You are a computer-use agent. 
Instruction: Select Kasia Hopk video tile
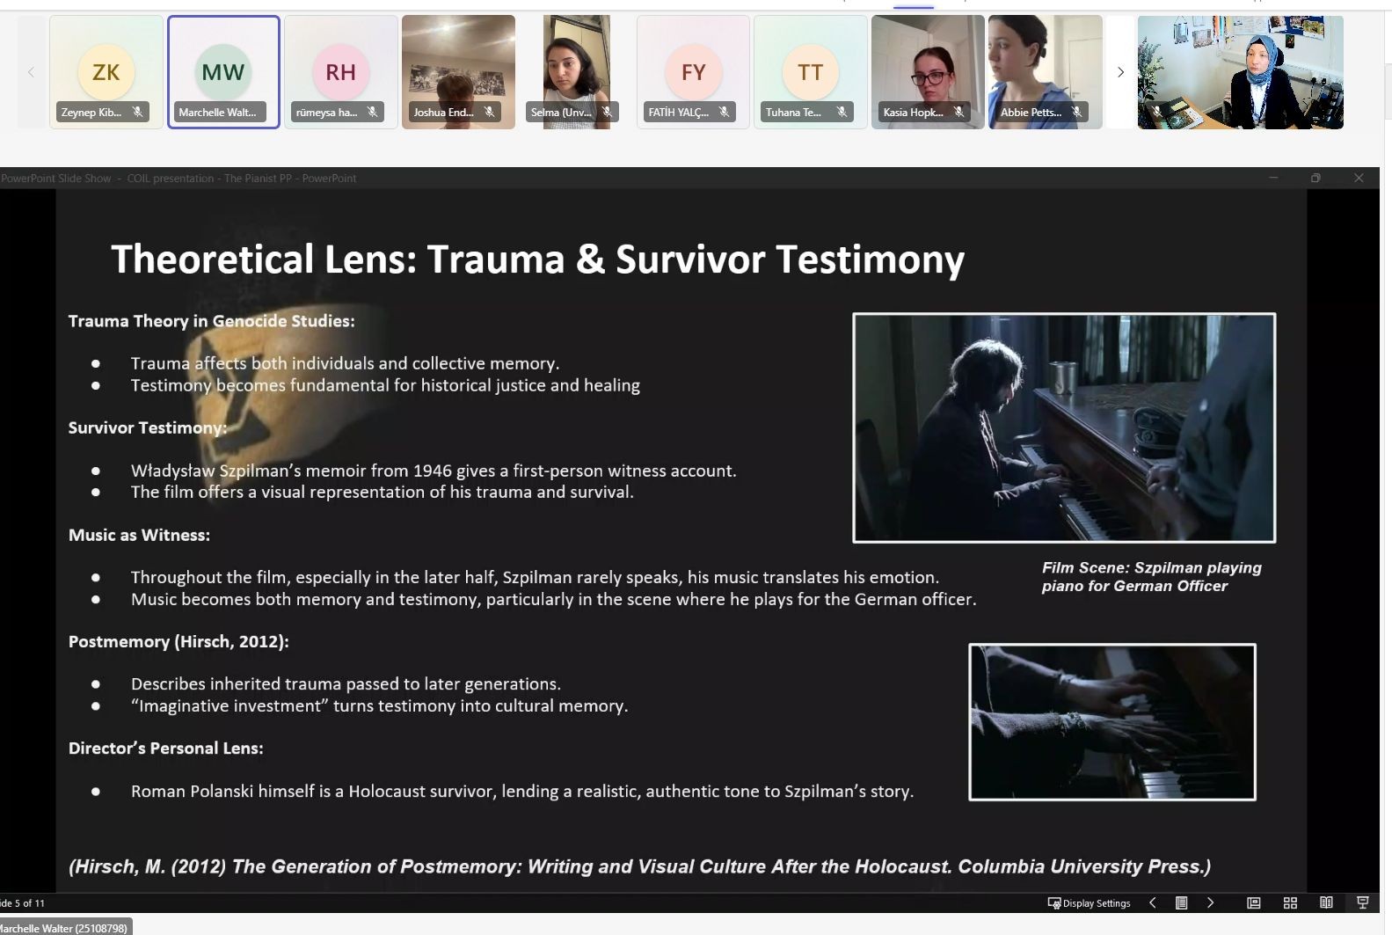pyautogui.click(x=928, y=72)
